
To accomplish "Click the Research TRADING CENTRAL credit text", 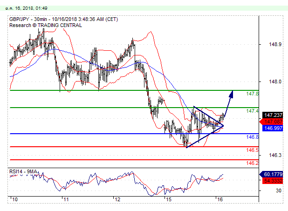I will 45,25.
